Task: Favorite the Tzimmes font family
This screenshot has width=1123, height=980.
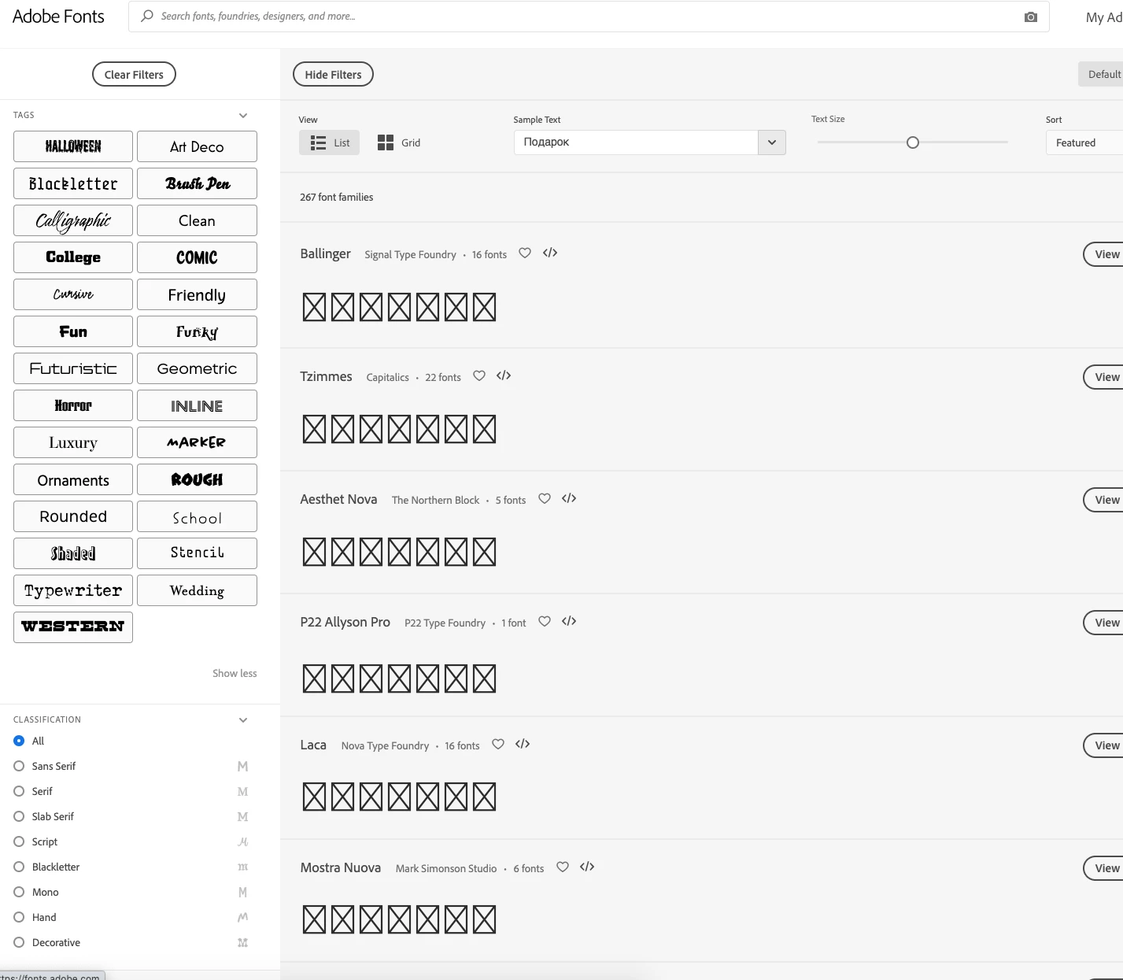Action: 479,375
